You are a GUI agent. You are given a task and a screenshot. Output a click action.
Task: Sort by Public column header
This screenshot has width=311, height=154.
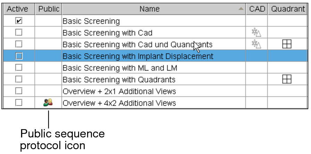point(49,9)
